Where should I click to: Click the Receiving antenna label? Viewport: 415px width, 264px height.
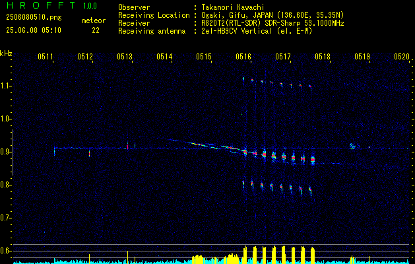pos(152,31)
